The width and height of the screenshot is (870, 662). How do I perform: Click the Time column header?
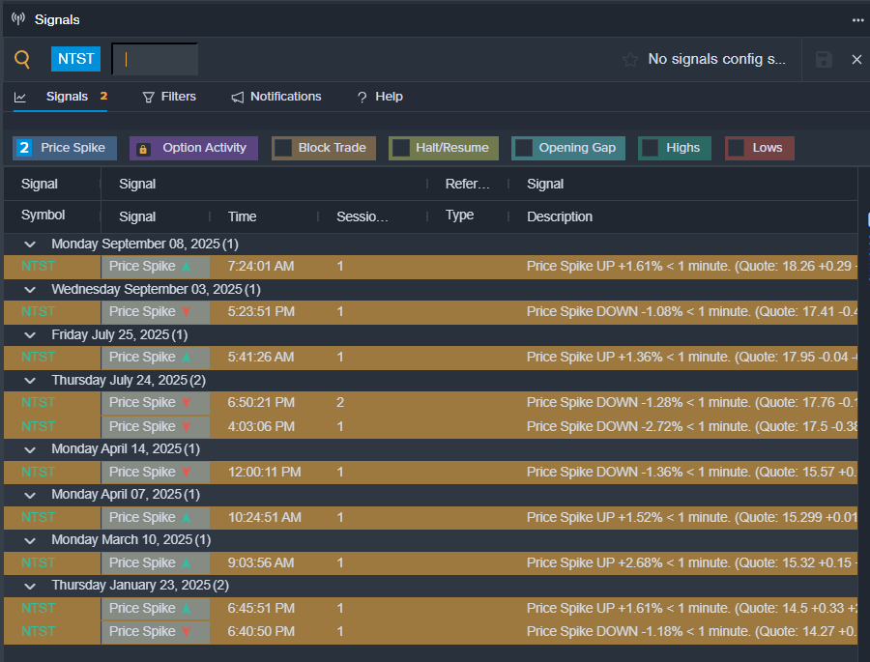coord(242,216)
